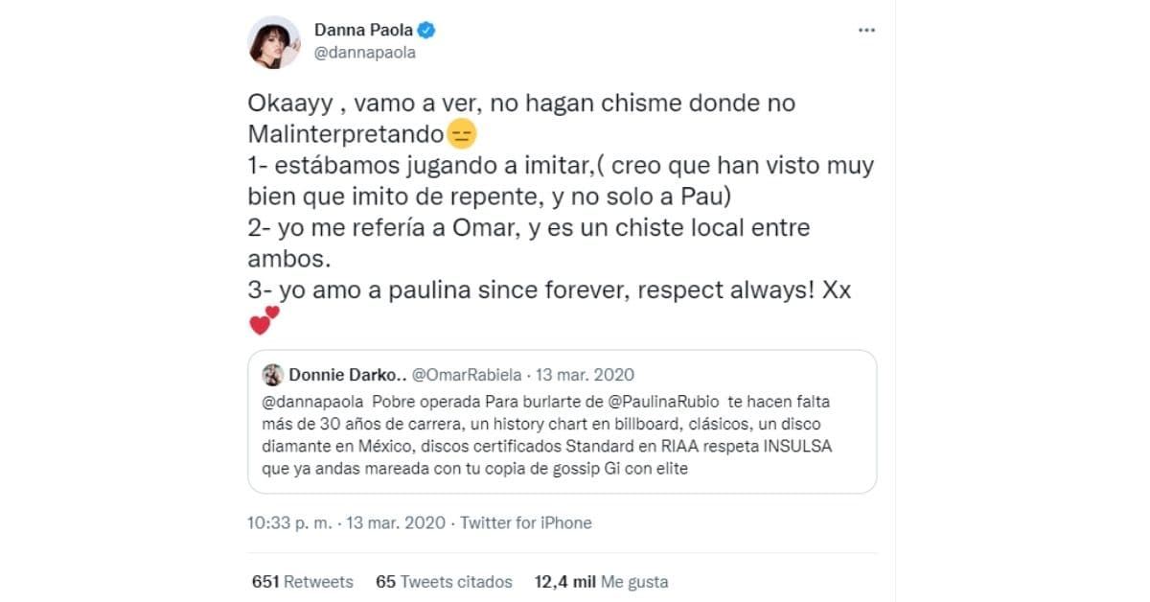
Task: Open the Twitter for iPhone source link
Action: coord(525,522)
